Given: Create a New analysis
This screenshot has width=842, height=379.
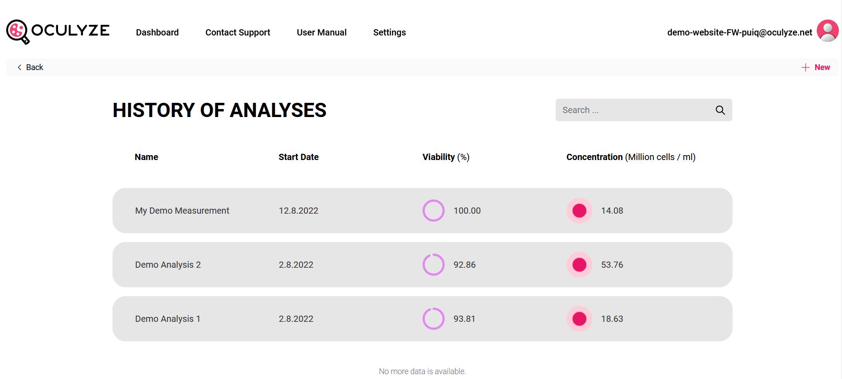Looking at the screenshot, I should point(816,67).
